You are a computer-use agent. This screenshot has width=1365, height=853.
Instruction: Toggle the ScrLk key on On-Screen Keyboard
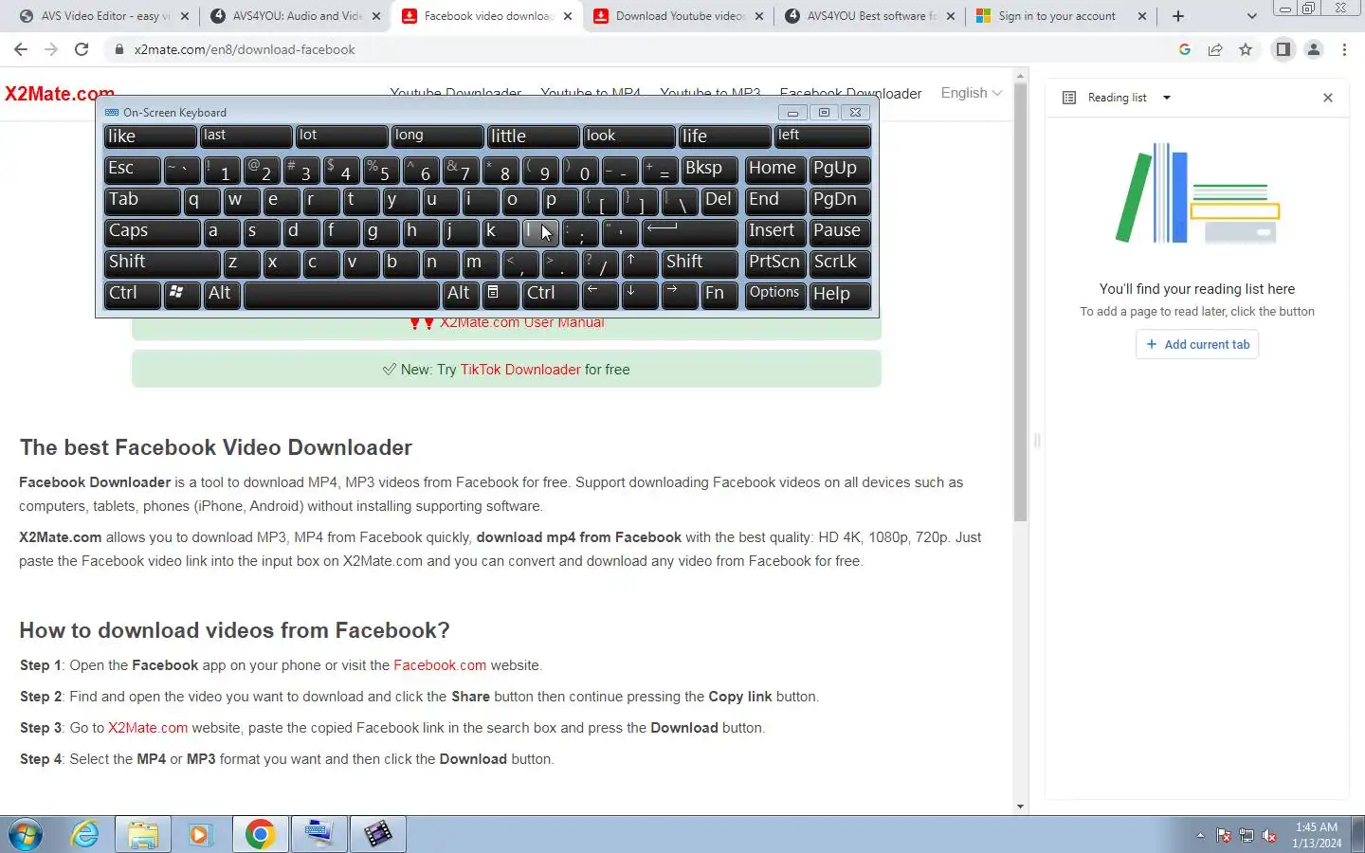[840, 263]
